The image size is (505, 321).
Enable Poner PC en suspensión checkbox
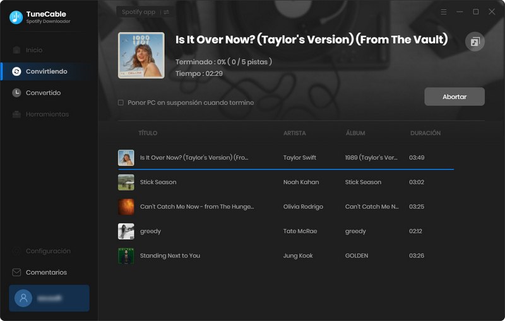[121, 103]
